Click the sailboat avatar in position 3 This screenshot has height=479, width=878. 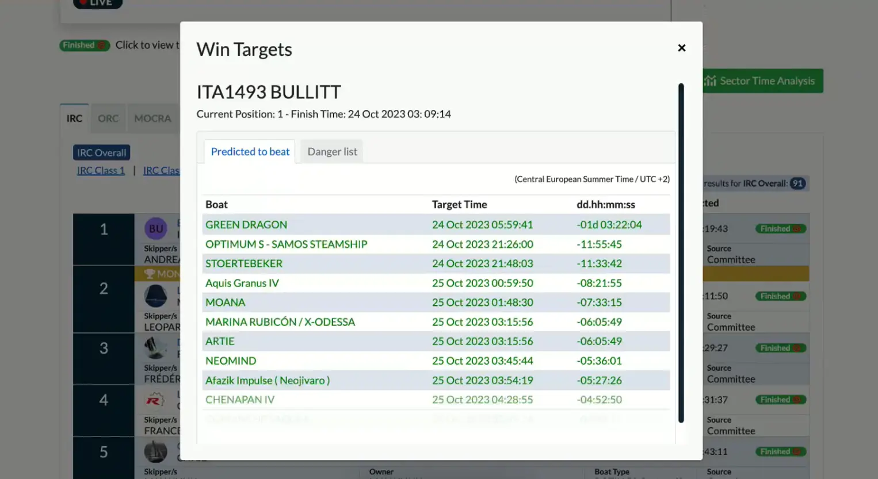point(154,347)
